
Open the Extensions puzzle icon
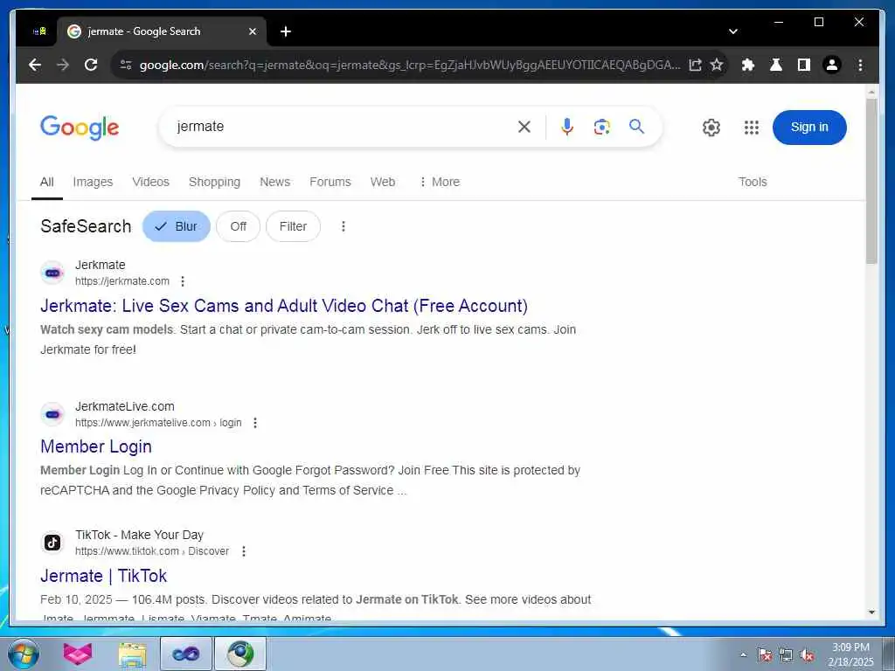[x=748, y=65]
